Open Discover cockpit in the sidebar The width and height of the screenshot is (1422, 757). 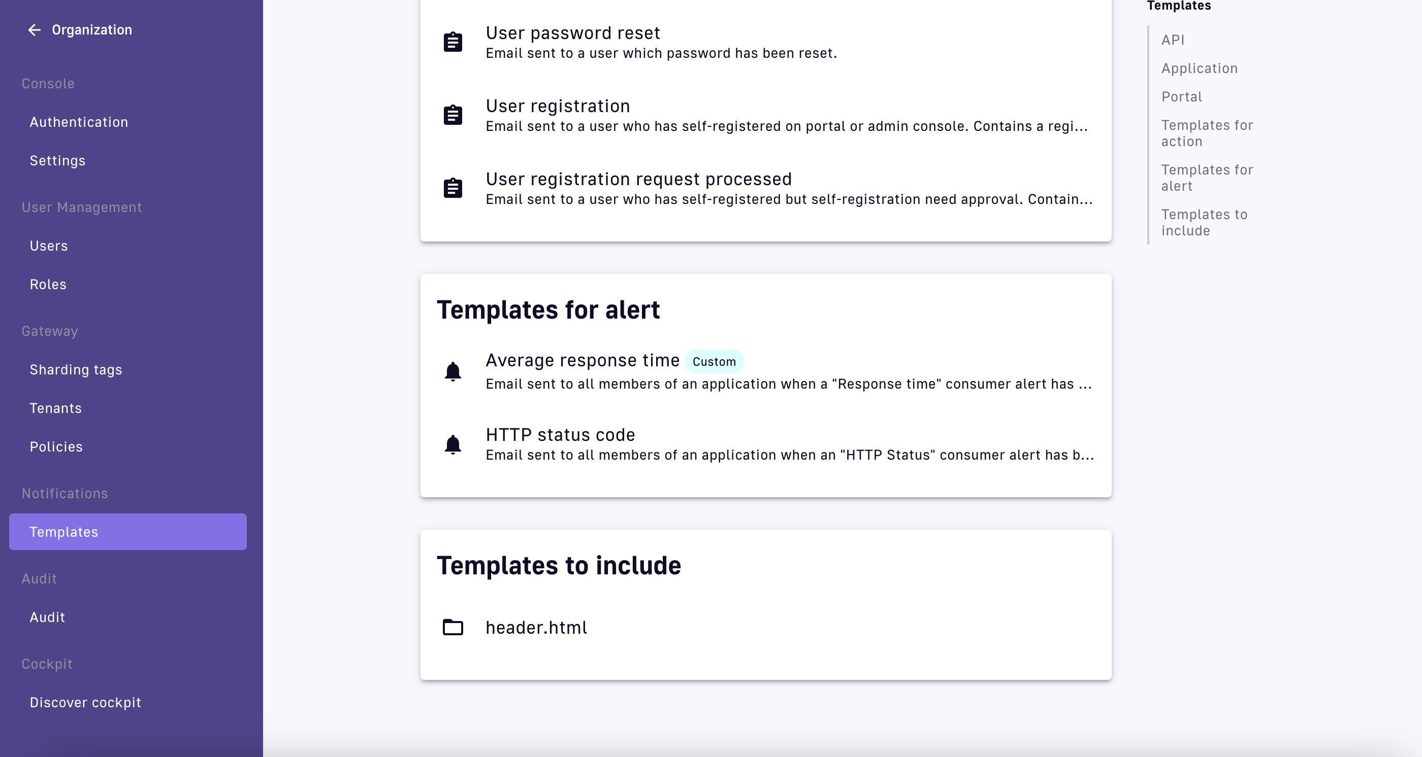click(85, 702)
